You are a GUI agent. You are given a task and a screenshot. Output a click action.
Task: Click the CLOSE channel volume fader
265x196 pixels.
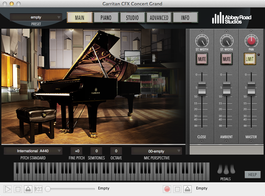202,88
